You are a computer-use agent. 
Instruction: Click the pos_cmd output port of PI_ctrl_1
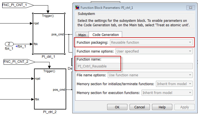tap(58, 35)
